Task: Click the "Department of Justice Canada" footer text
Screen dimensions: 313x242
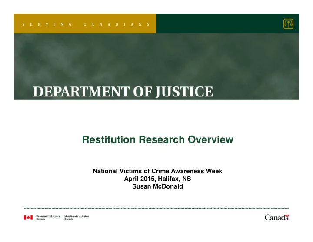Action: pyautogui.click(x=48, y=218)
